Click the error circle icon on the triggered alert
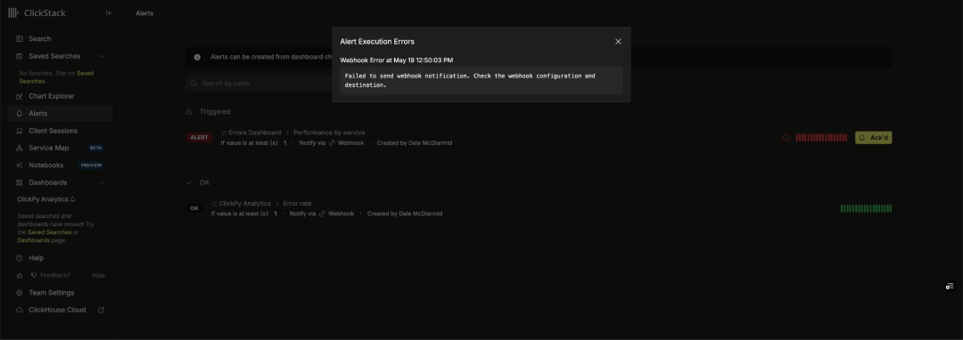The width and height of the screenshot is (963, 340). 786,138
